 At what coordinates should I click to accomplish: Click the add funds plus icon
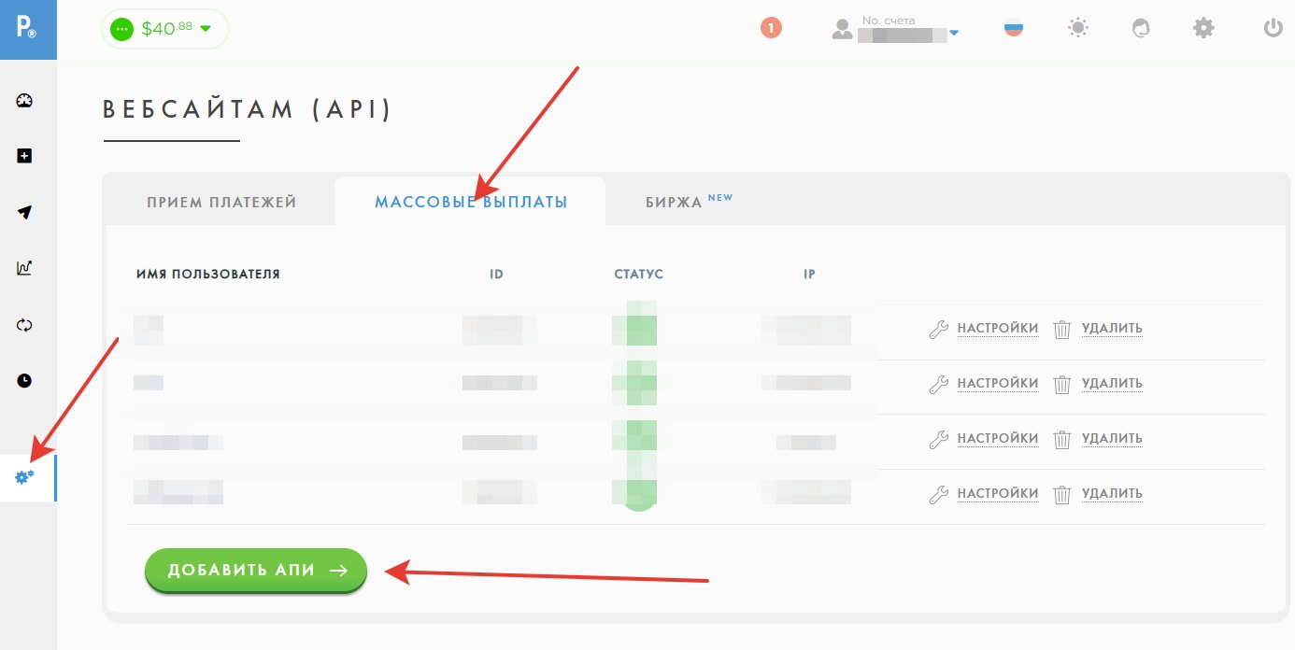pyautogui.click(x=25, y=156)
